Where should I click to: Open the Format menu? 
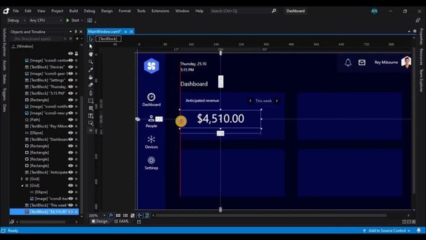(x=124, y=11)
